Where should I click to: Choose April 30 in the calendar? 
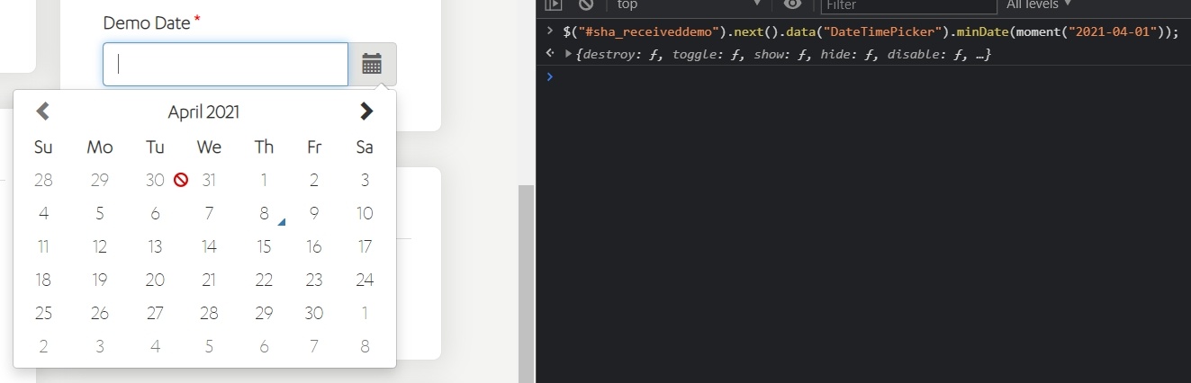314,313
